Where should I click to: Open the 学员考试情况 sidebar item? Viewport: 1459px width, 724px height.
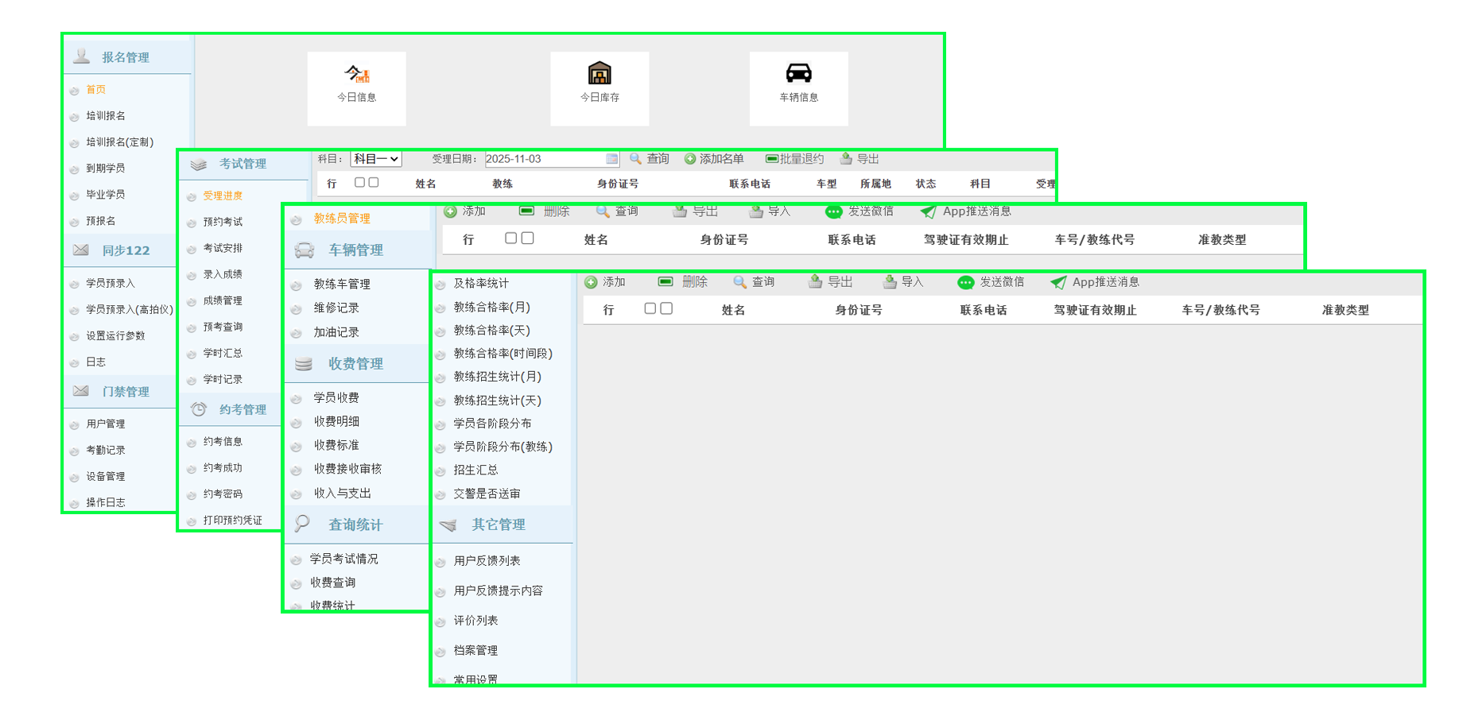344,559
